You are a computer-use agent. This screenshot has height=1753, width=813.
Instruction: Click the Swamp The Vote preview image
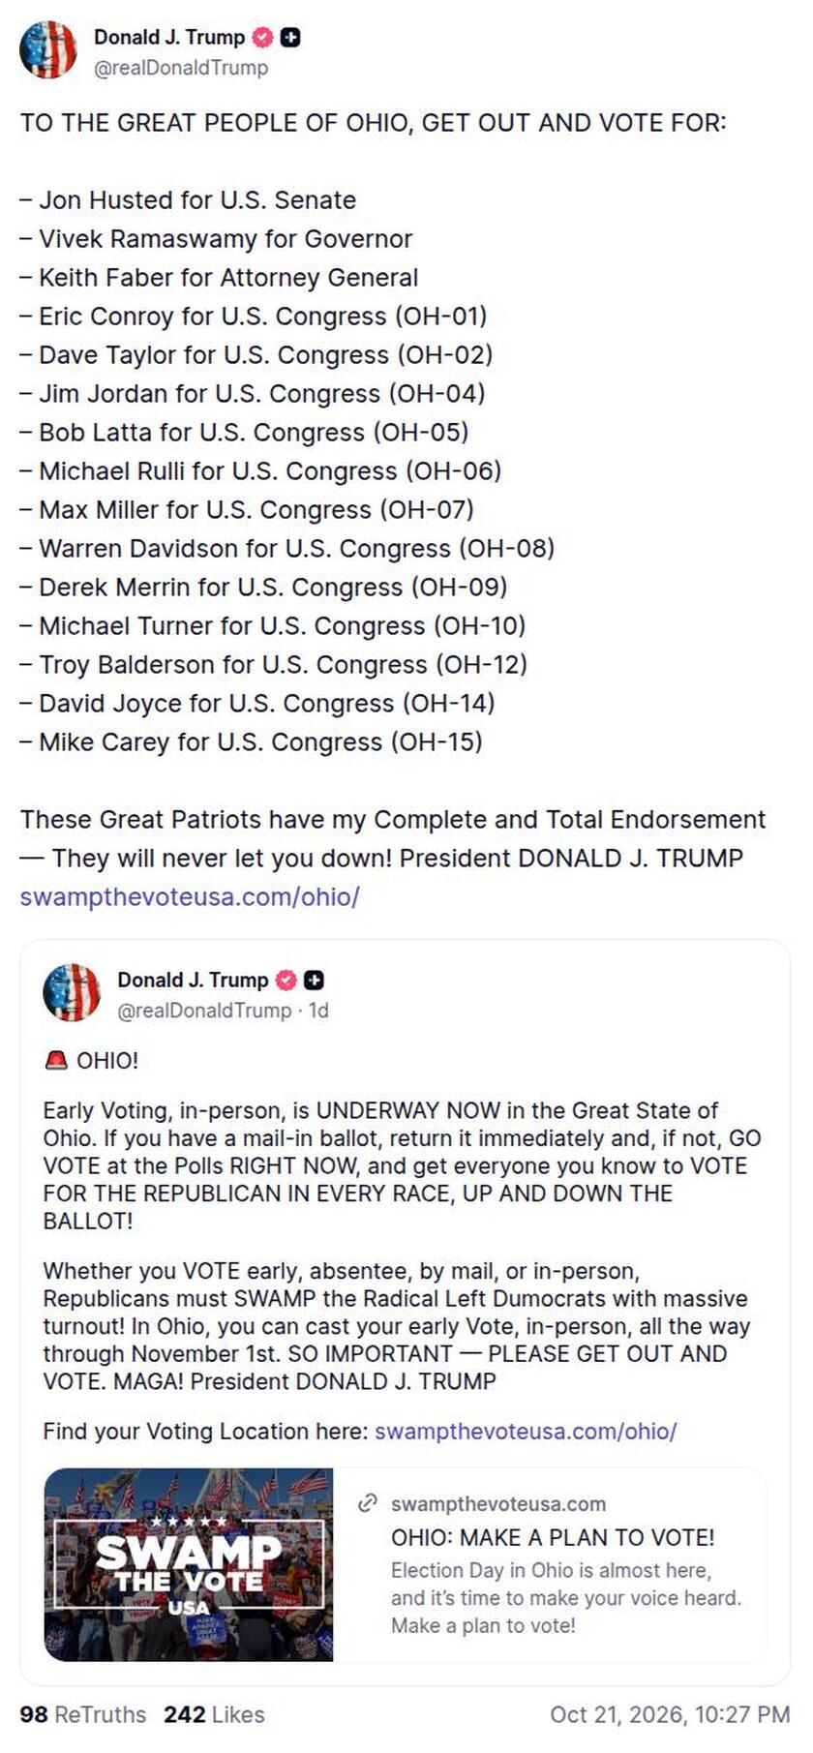point(189,1564)
